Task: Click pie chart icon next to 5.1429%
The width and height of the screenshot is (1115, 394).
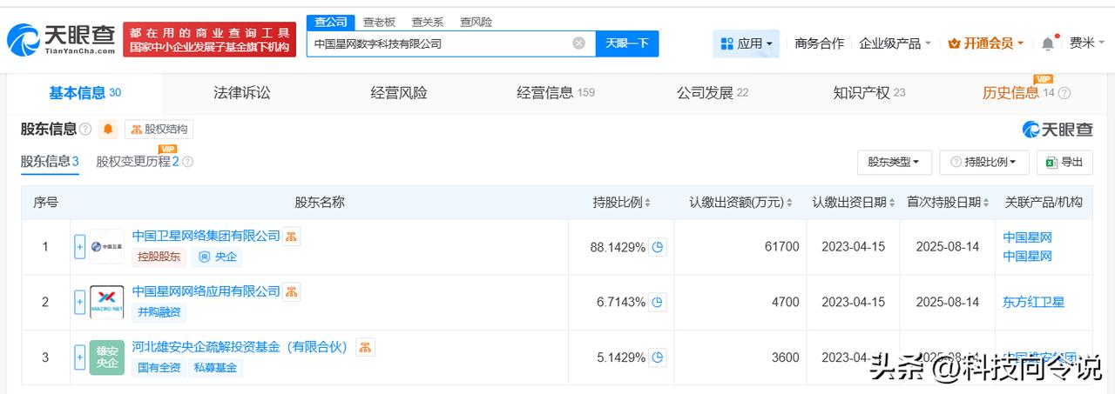Action: tap(658, 357)
